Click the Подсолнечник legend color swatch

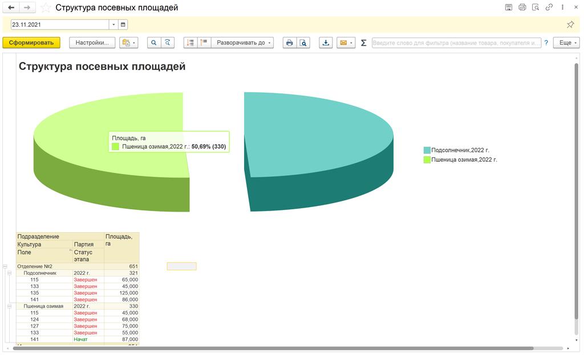(x=427, y=150)
